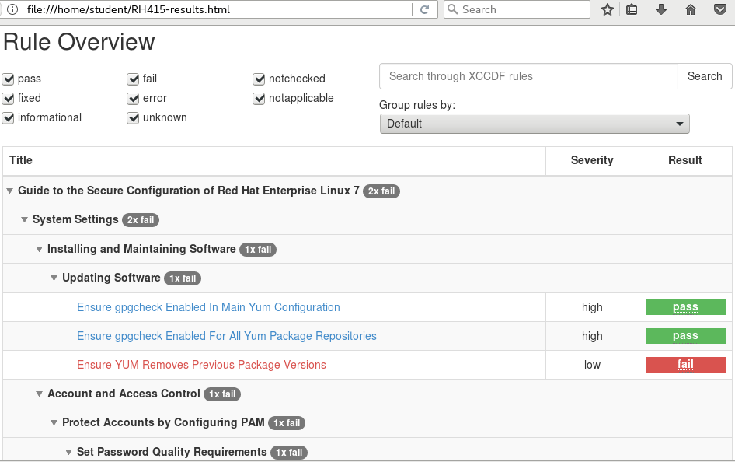Bookmark this page with the star icon
This screenshot has width=735, height=462.
coord(608,10)
